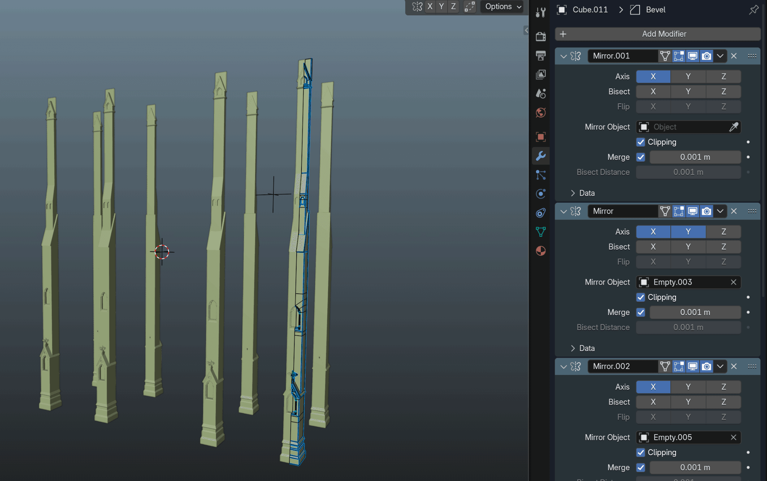Expand Data section under Mirror modifier
The height and width of the screenshot is (481, 767).
point(583,348)
